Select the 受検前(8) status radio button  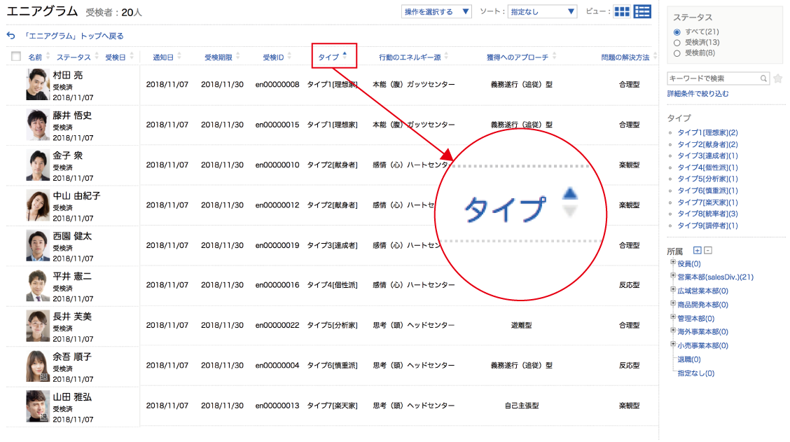(677, 53)
